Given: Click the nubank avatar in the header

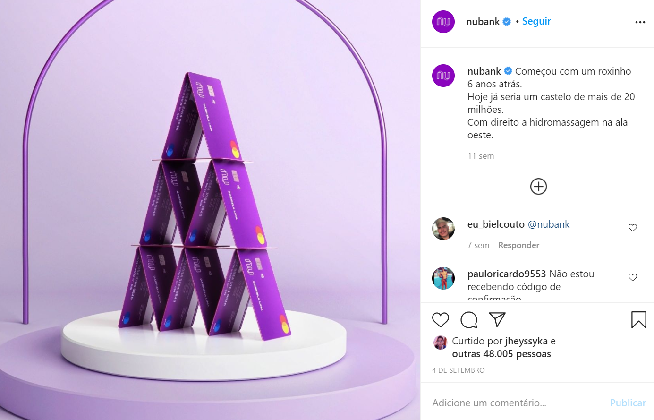Looking at the screenshot, I should point(443,22).
